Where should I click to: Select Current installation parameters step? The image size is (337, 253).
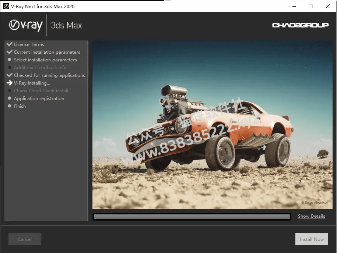pyautogui.click(x=47, y=52)
